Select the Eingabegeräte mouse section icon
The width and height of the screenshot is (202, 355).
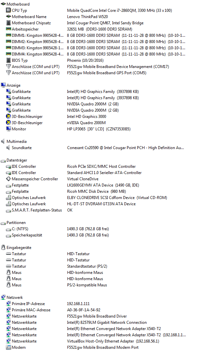pyautogui.click(x=3, y=248)
